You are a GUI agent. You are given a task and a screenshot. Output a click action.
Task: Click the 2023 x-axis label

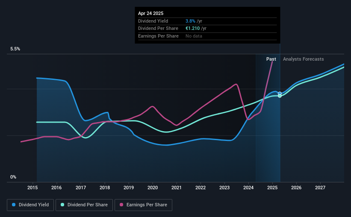[x=224, y=188]
